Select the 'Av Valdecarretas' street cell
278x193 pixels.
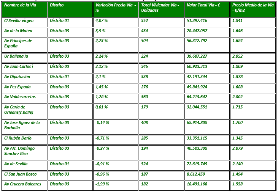20,97
